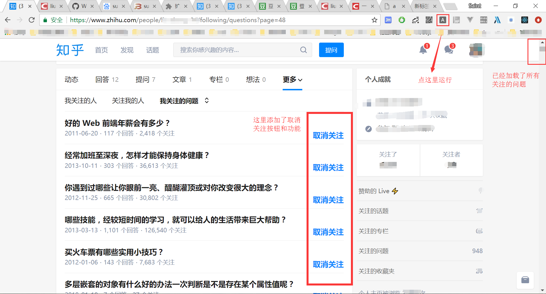The image size is (546, 294).
Task: Open the user avatar menu
Action: (x=477, y=50)
